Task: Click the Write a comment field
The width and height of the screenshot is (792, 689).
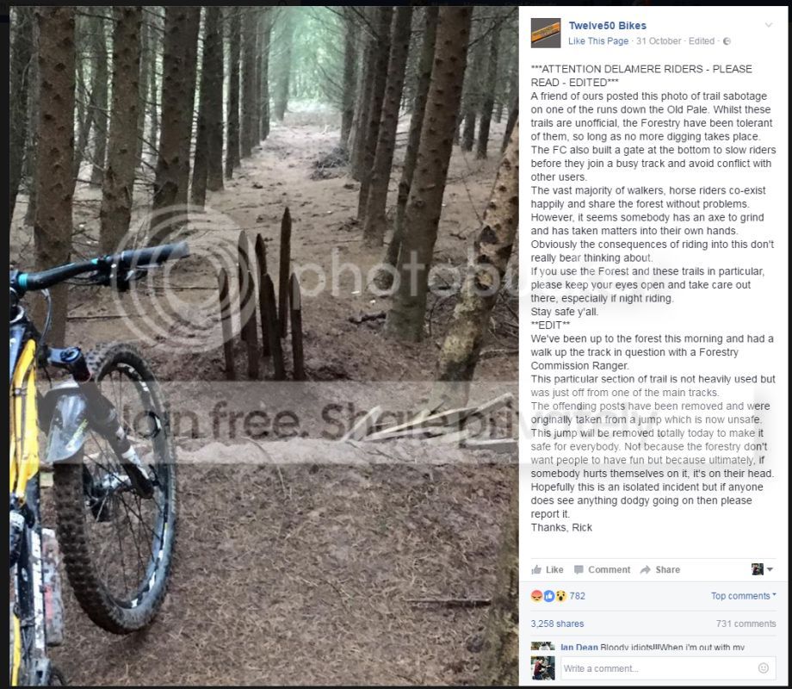Action: click(666, 668)
